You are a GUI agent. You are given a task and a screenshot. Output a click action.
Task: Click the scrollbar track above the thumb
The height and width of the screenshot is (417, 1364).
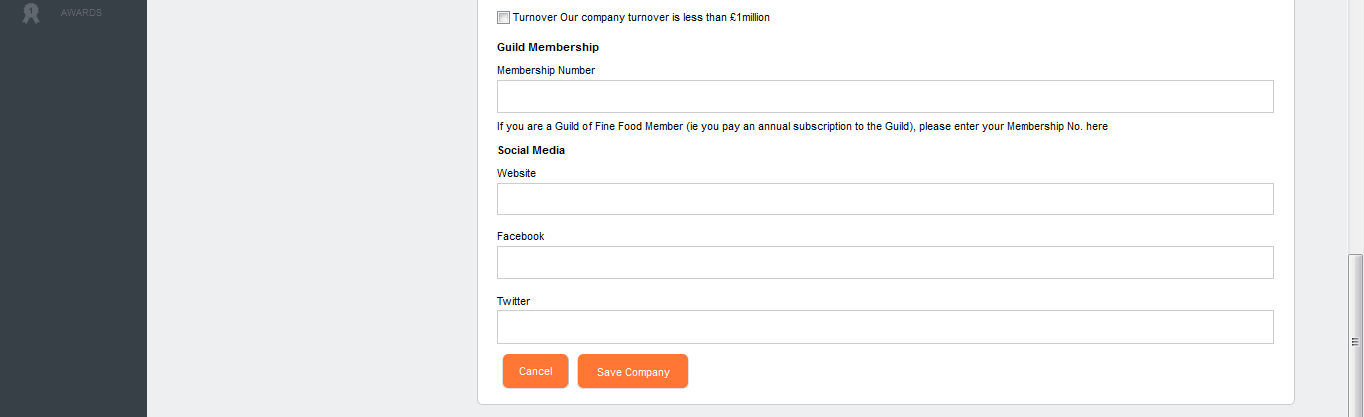click(1355, 128)
